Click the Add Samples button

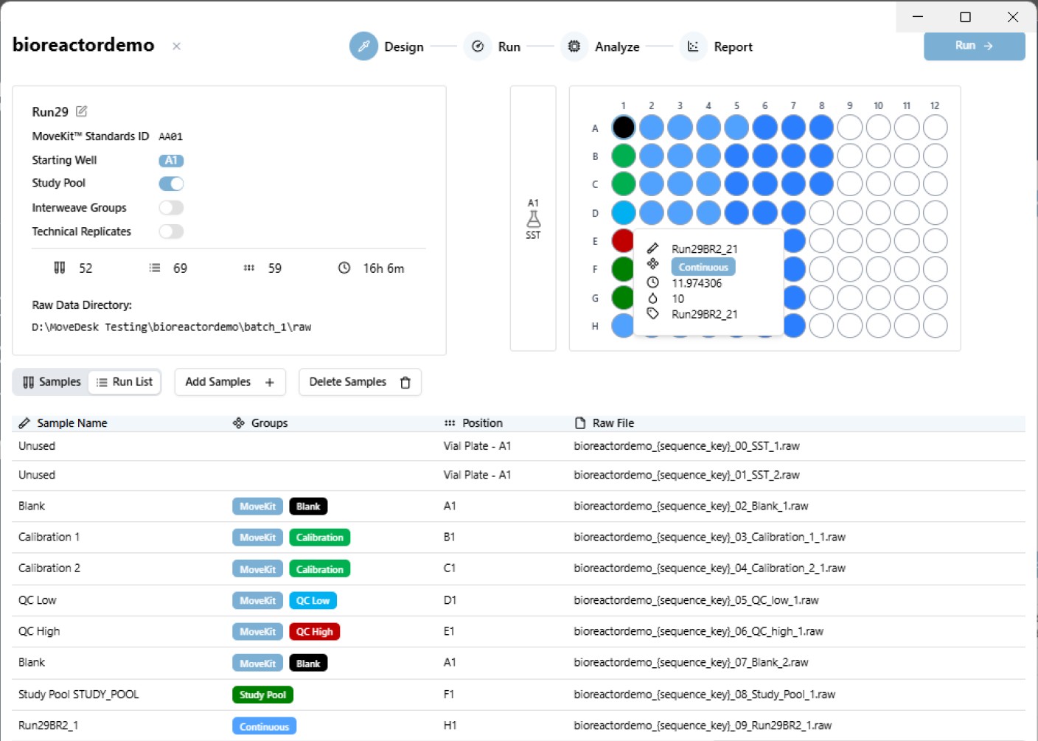(x=230, y=382)
